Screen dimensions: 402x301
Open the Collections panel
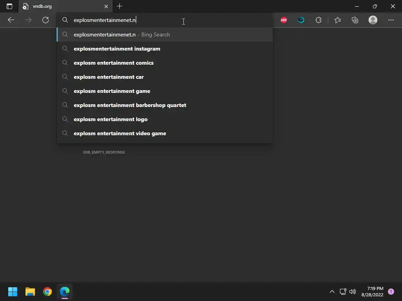pos(355,20)
